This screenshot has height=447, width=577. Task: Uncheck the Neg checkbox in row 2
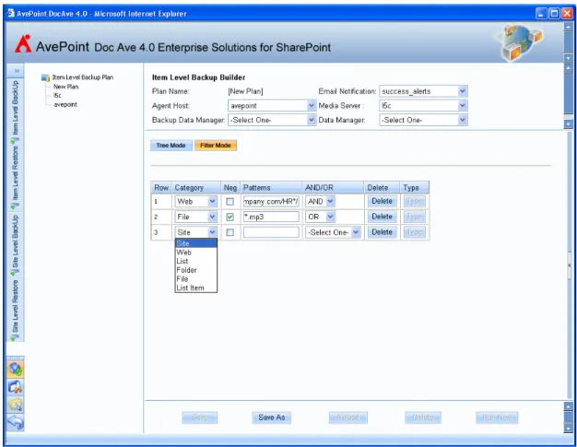(x=230, y=218)
